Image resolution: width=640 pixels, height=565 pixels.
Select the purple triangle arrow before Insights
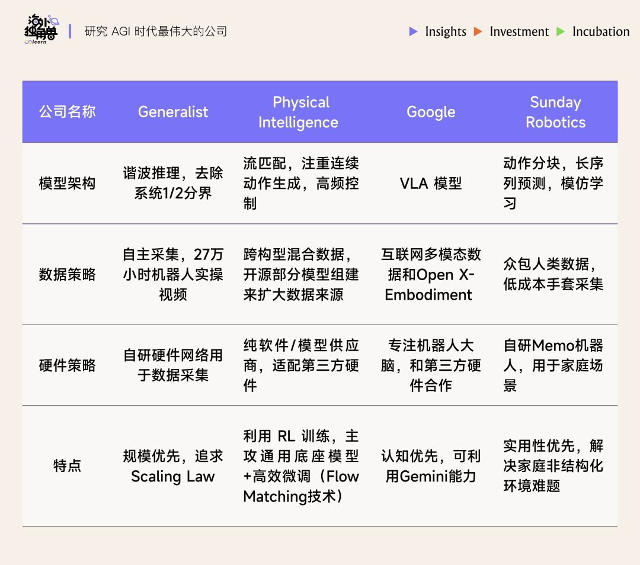pos(413,32)
